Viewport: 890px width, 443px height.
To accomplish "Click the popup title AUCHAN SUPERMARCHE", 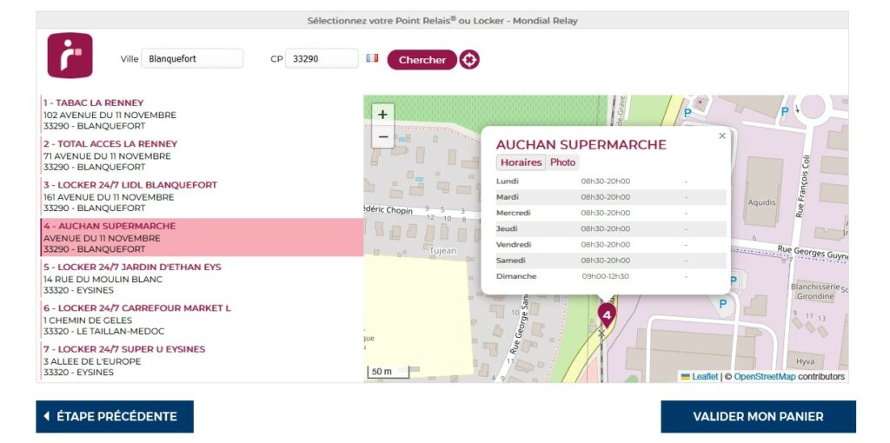I will pos(581,145).
